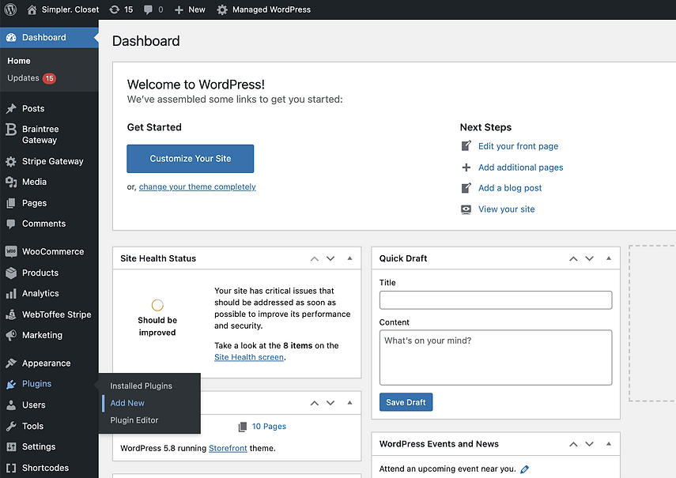Click the WebToffee Stripe icon
This screenshot has width=676, height=478.
(11, 314)
